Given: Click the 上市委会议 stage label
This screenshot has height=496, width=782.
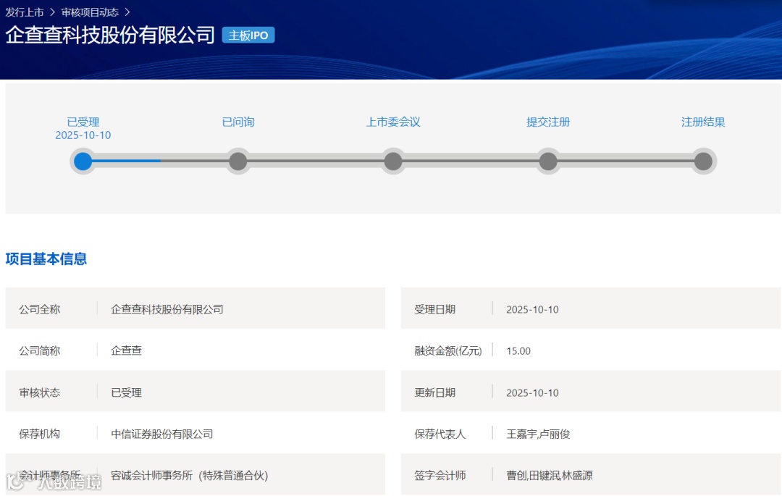Looking at the screenshot, I should click(393, 122).
